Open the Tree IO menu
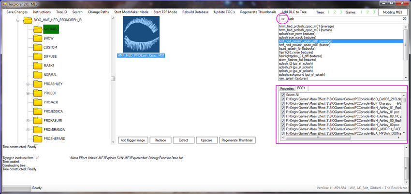The image size is (411, 194). point(61,12)
